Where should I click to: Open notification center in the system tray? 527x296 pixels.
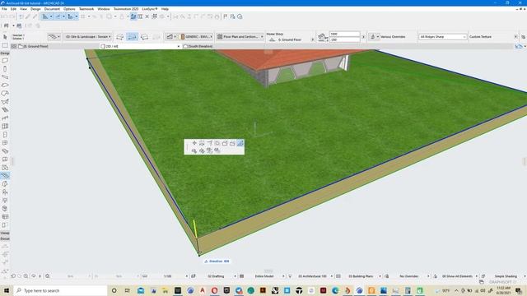click(519, 290)
